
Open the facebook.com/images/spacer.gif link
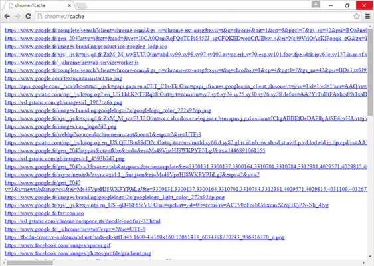[58, 245]
